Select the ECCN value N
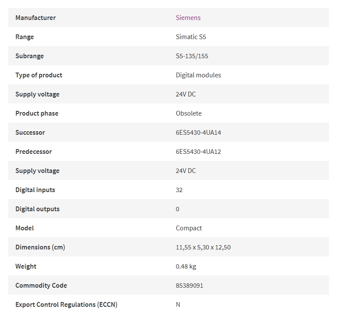 [178, 305]
